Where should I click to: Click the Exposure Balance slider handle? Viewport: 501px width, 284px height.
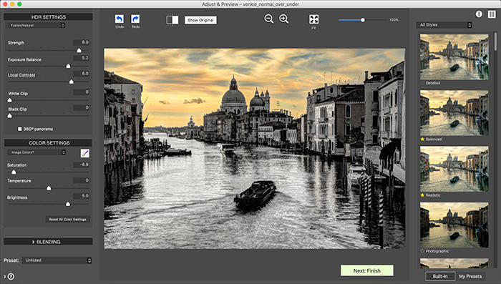pyautogui.click(x=68, y=66)
